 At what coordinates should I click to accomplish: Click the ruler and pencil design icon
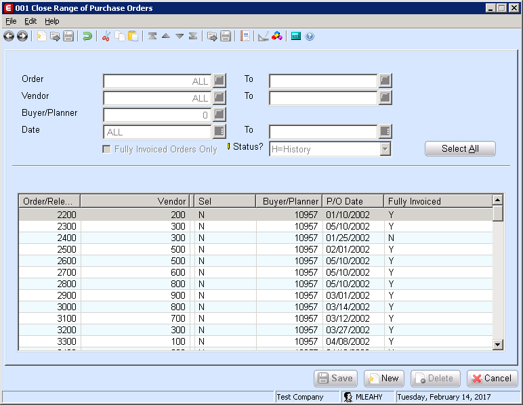[263, 36]
